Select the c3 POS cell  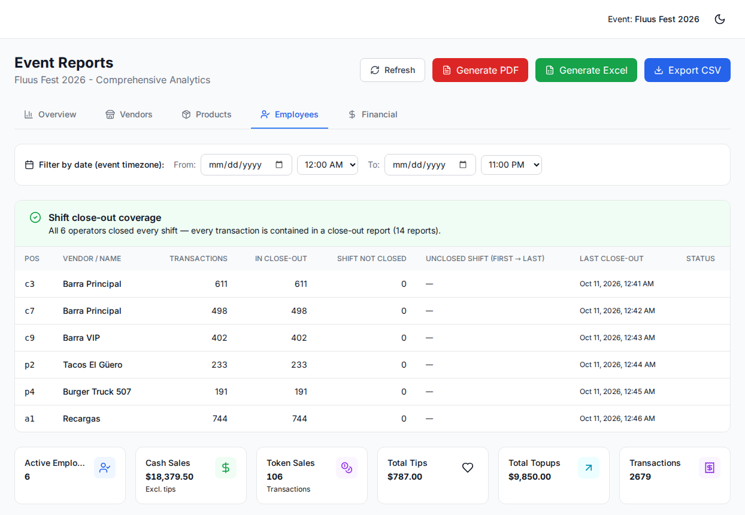[x=29, y=284]
